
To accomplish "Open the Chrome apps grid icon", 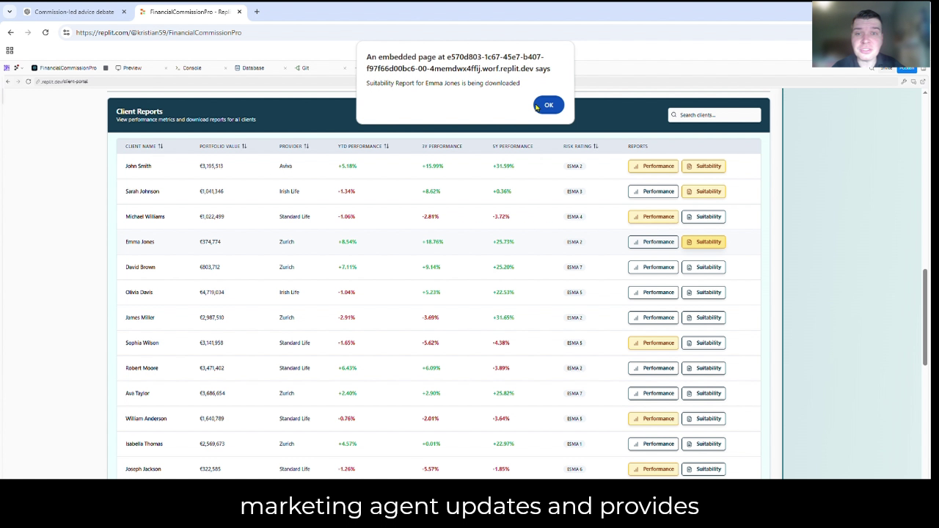I will tap(10, 51).
